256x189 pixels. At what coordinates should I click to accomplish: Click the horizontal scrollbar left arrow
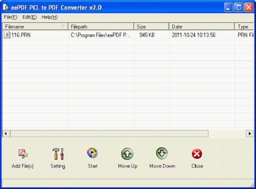[6, 133]
